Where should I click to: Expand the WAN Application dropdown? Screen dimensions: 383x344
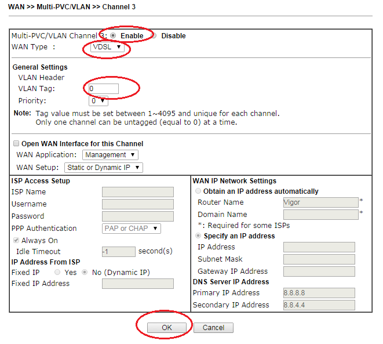point(110,155)
